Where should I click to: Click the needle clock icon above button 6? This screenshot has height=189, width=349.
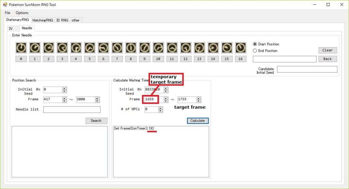pyautogui.click(x=104, y=48)
